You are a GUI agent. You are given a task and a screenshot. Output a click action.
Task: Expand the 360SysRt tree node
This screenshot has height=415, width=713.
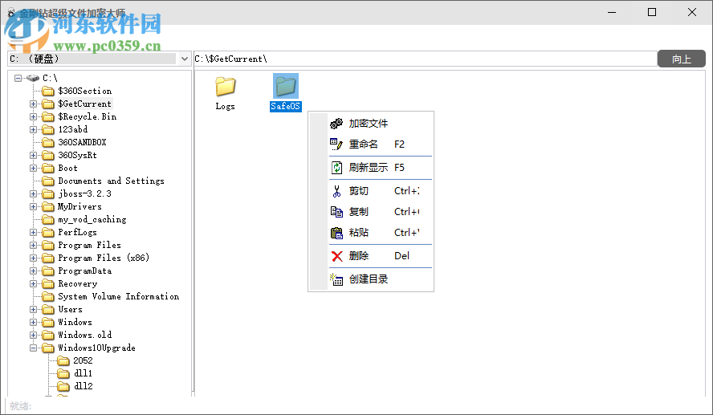pos(33,156)
